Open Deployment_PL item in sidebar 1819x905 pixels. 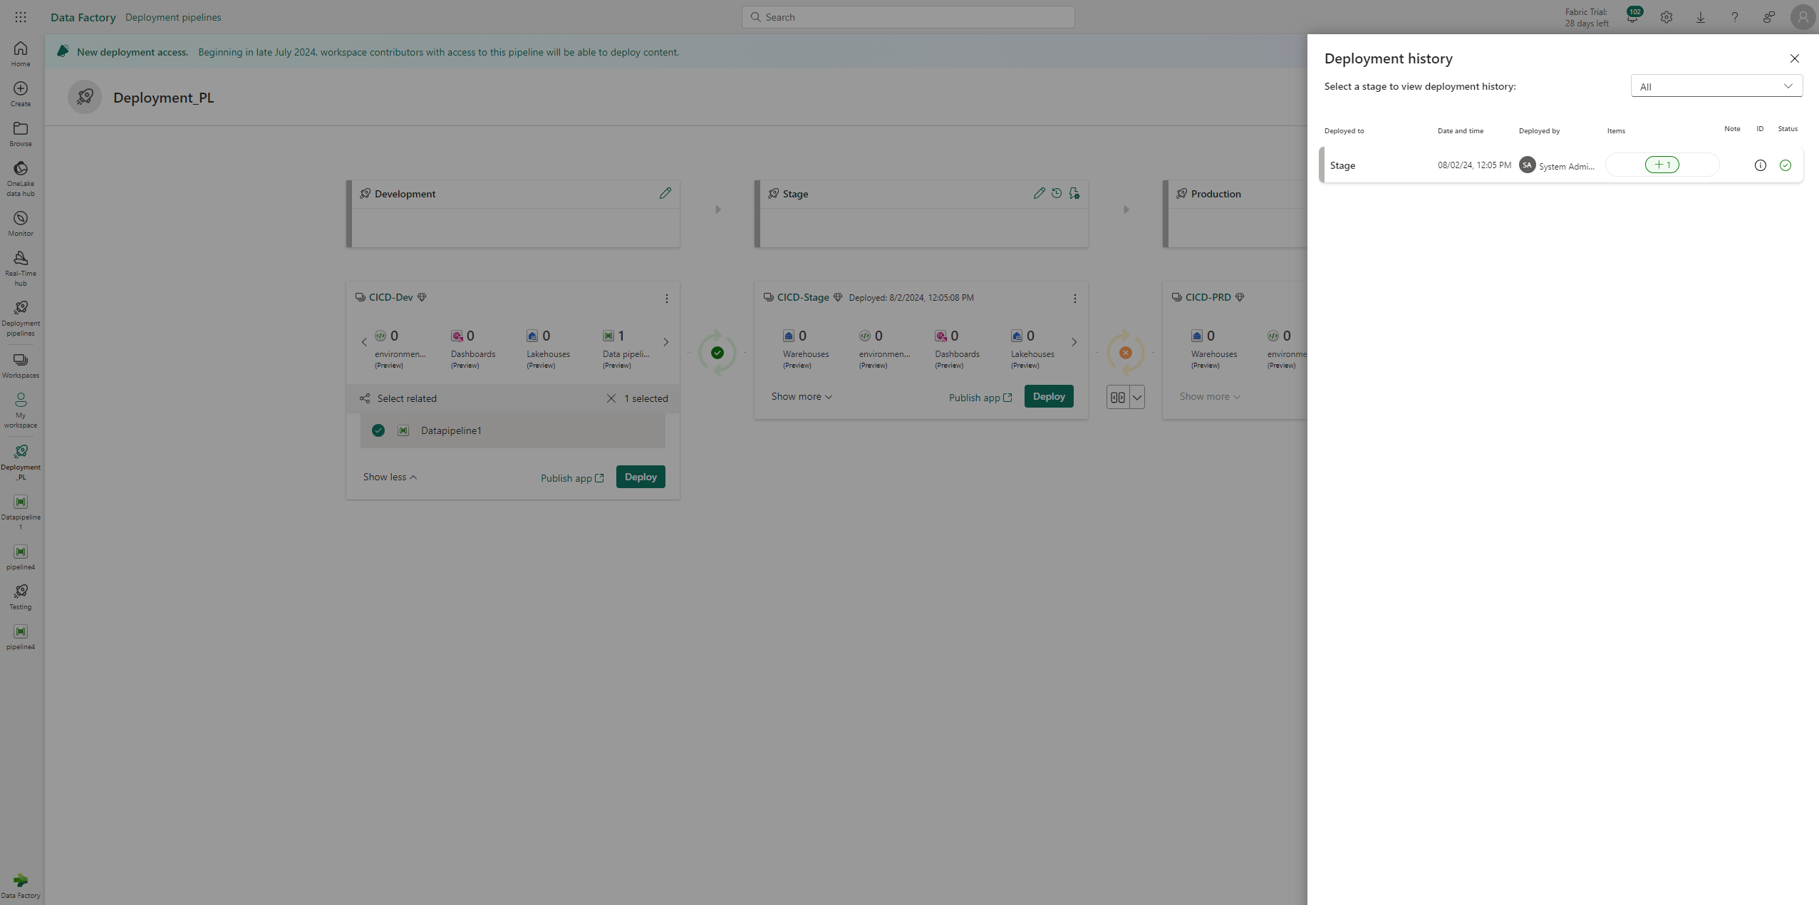(x=21, y=462)
